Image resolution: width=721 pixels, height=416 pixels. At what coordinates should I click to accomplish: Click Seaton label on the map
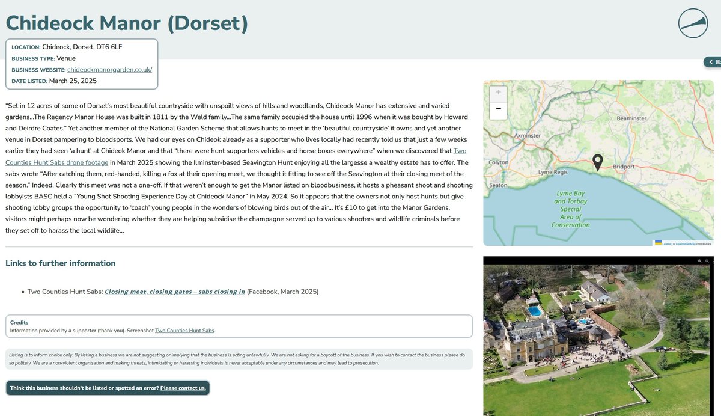tap(498, 185)
